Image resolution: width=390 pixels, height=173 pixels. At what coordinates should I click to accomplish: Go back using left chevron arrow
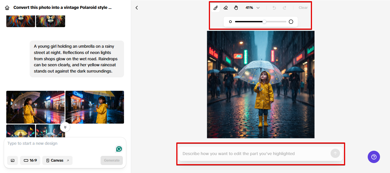click(137, 8)
